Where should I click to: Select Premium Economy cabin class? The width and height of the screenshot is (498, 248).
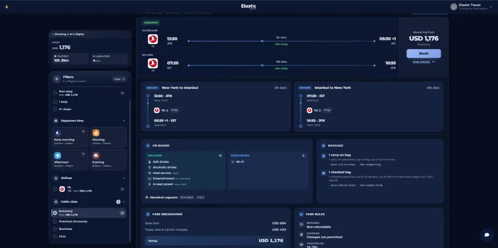(55, 221)
